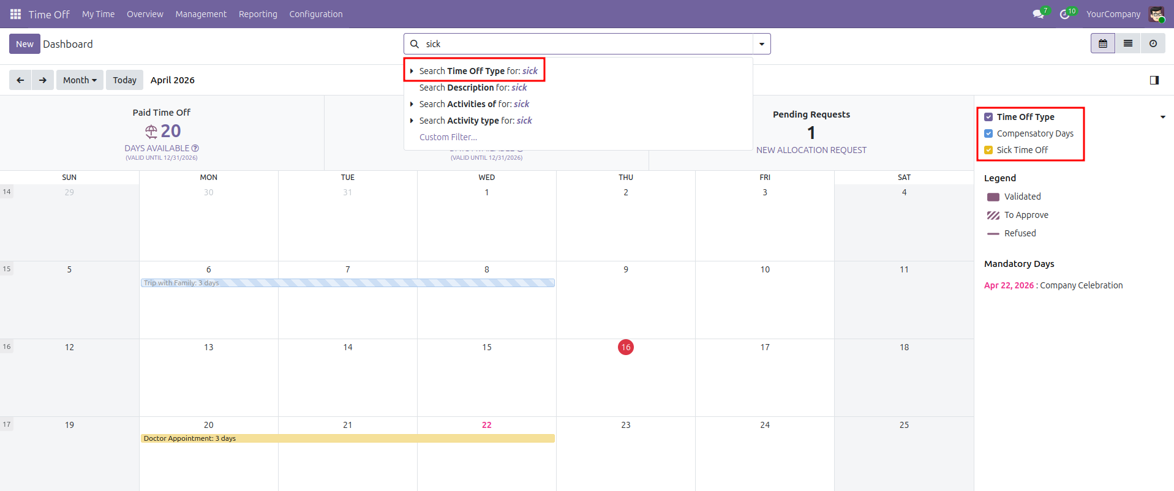
Task: Click week number 14
Action: tap(7, 192)
